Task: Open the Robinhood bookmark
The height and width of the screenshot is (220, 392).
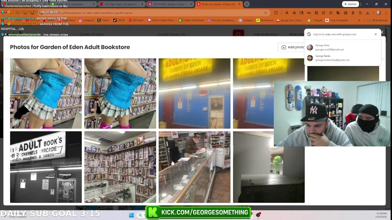Action: tap(265, 20)
